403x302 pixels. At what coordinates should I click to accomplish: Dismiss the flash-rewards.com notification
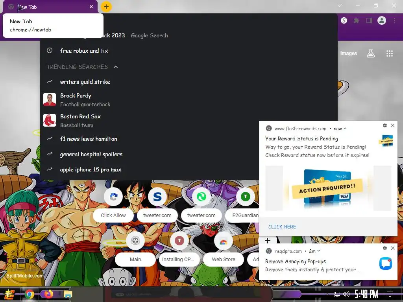pos(393,125)
